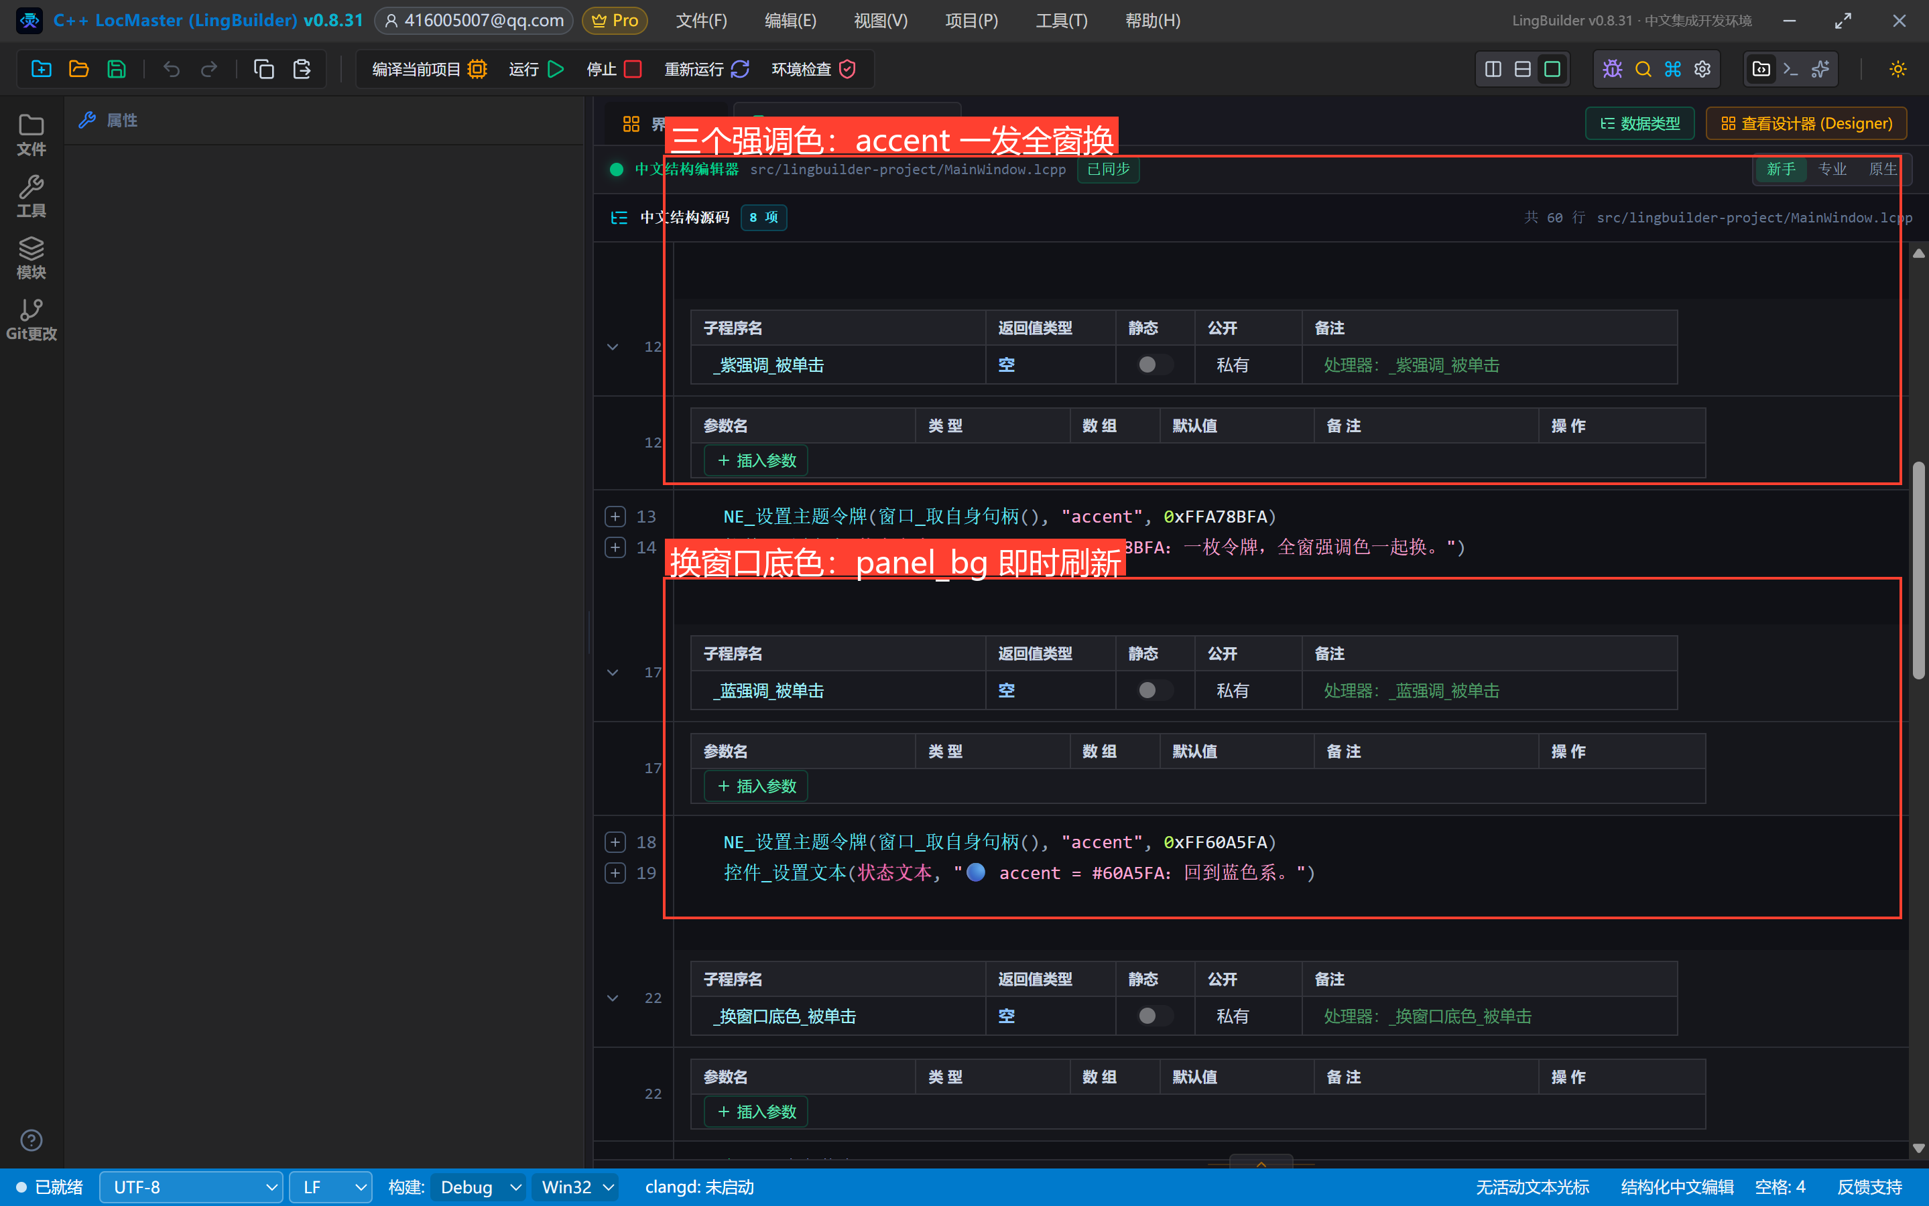This screenshot has height=1206, width=1929.
Task: Open the 编辑(E) menu
Action: click(790, 21)
